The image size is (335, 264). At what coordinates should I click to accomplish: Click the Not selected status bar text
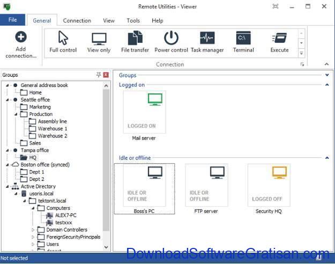(x=14, y=258)
